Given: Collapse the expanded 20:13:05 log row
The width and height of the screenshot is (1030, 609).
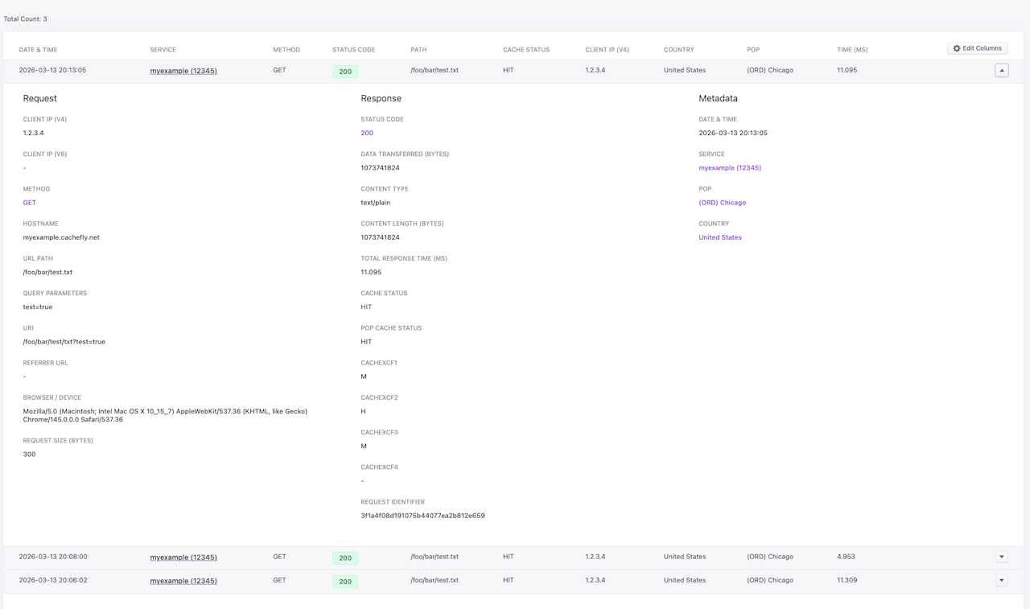Looking at the screenshot, I should point(1002,71).
